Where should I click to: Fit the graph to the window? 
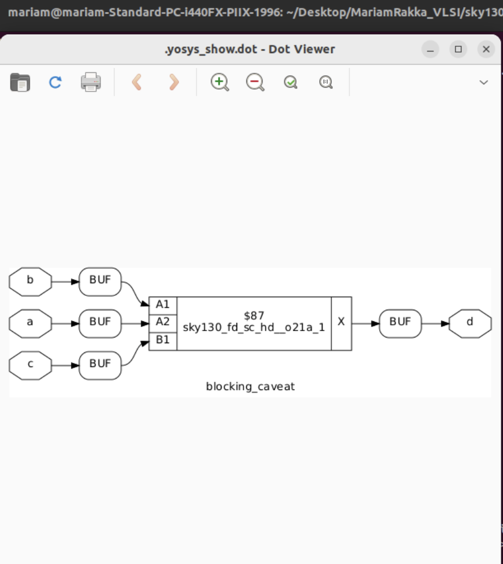(x=290, y=81)
